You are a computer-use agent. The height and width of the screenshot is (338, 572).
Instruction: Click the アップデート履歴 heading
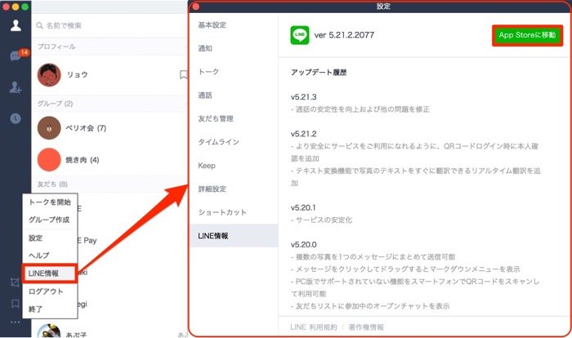click(319, 73)
